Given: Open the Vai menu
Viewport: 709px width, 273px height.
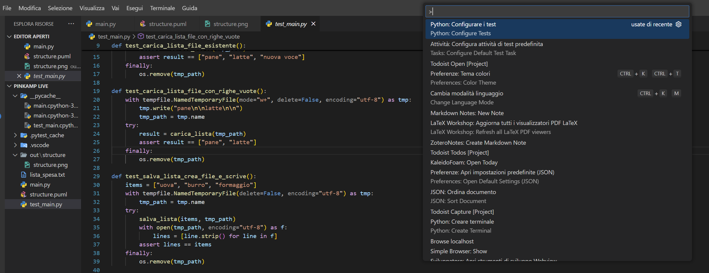Looking at the screenshot, I should pos(115,8).
